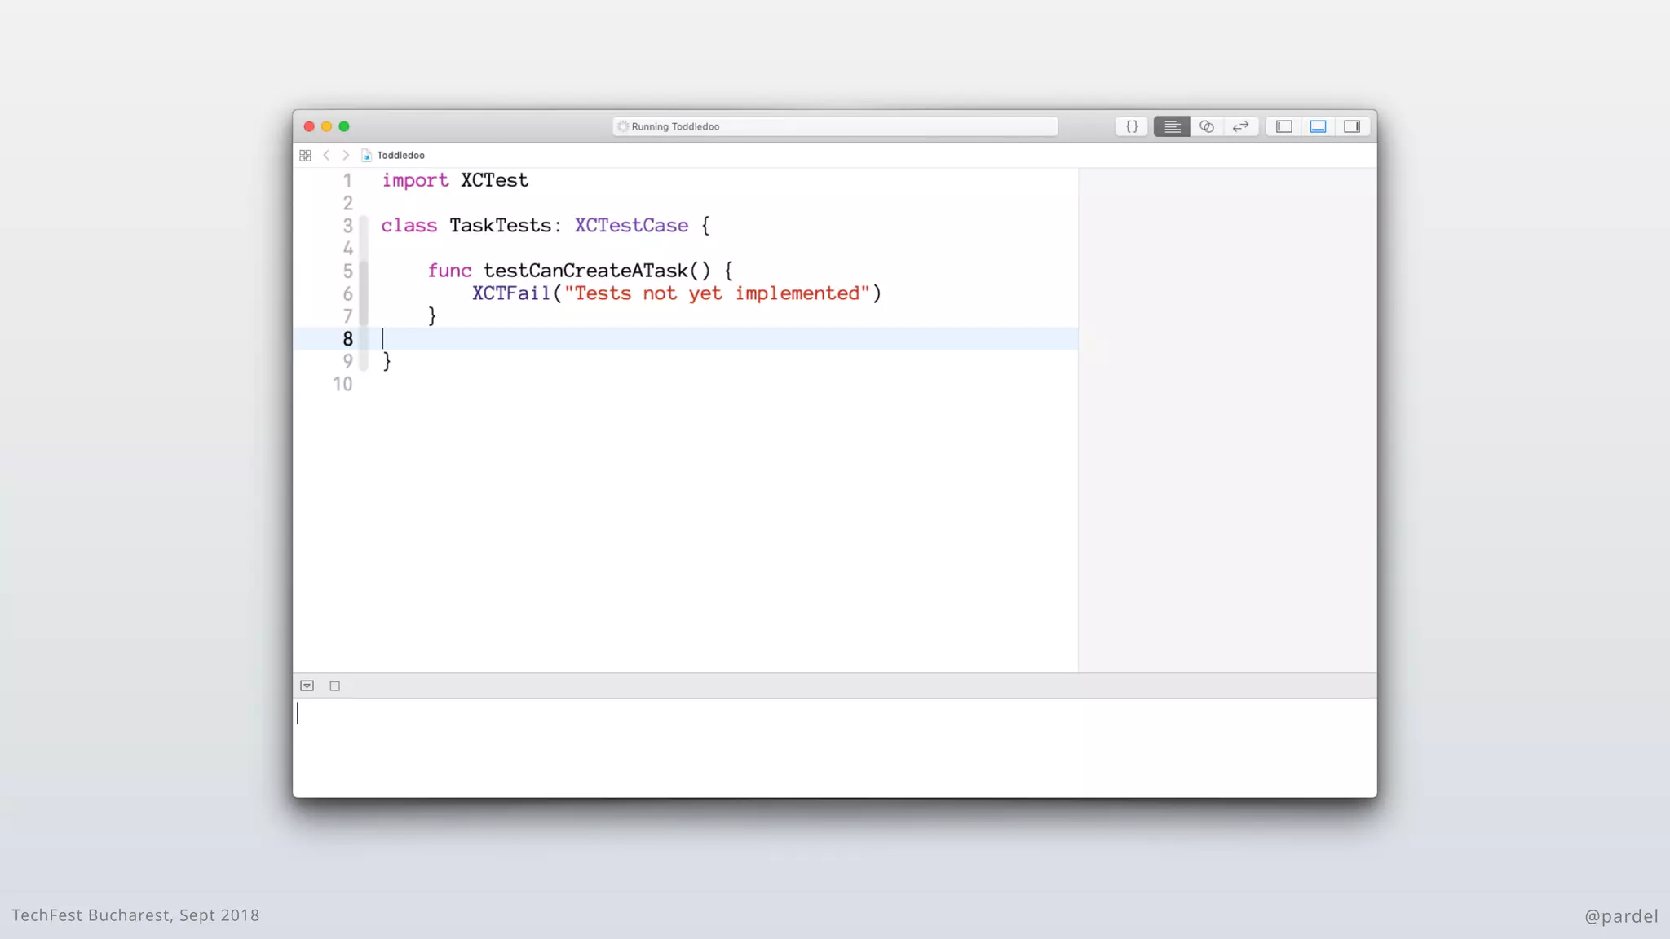
Task: Go back in file history
Action: (326, 155)
